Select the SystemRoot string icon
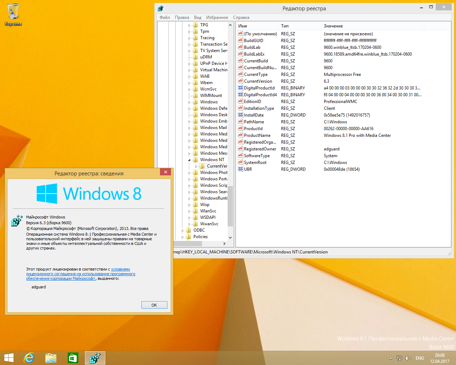The height and width of the screenshot is (365, 456). pos(240,162)
